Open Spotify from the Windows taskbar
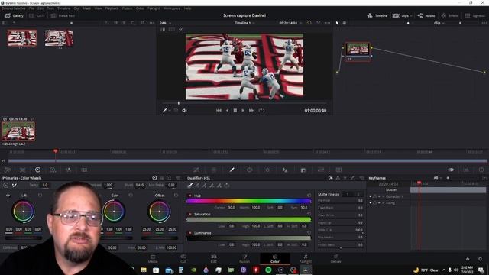This screenshot has width=489, height=275. [x=268, y=270]
